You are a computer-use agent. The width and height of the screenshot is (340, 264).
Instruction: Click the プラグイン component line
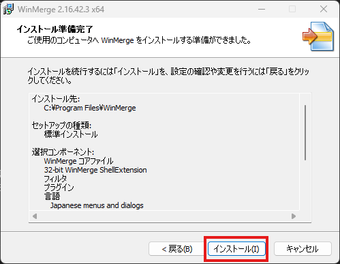59,188
